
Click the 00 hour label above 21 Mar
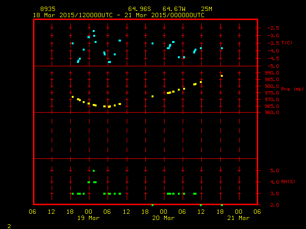coord(239,212)
